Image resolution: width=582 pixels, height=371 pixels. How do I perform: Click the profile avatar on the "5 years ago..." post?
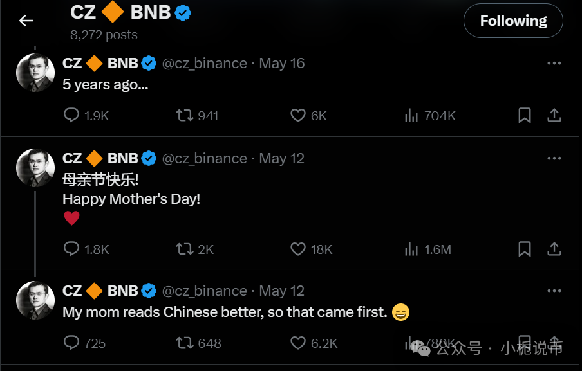pos(35,72)
